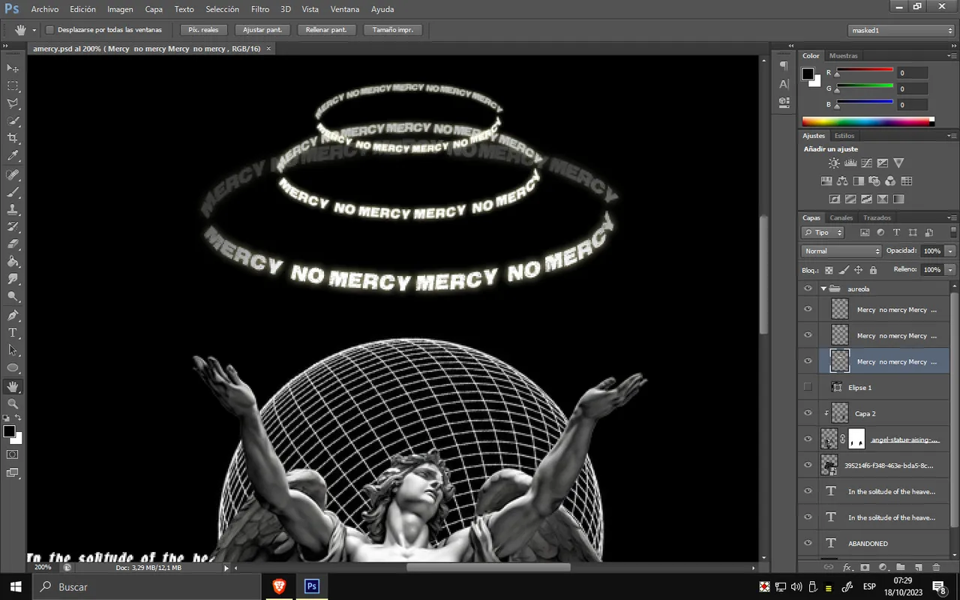Select the History Brush tool
Viewport: 960px width, 600px height.
(x=13, y=227)
